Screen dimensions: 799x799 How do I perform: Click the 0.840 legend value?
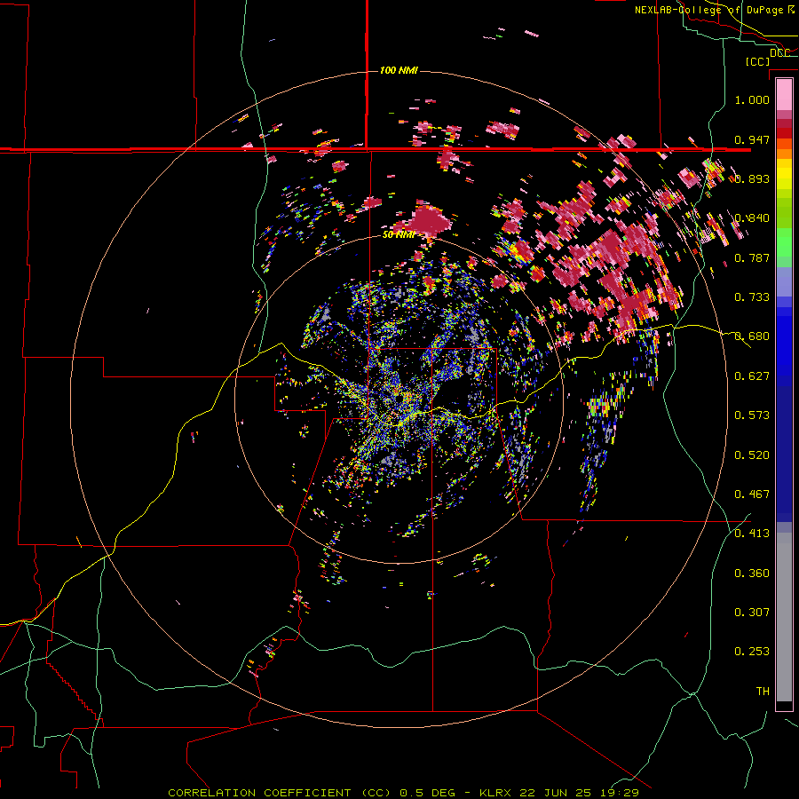752,218
